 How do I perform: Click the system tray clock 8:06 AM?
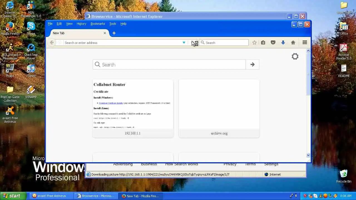click(x=346, y=196)
